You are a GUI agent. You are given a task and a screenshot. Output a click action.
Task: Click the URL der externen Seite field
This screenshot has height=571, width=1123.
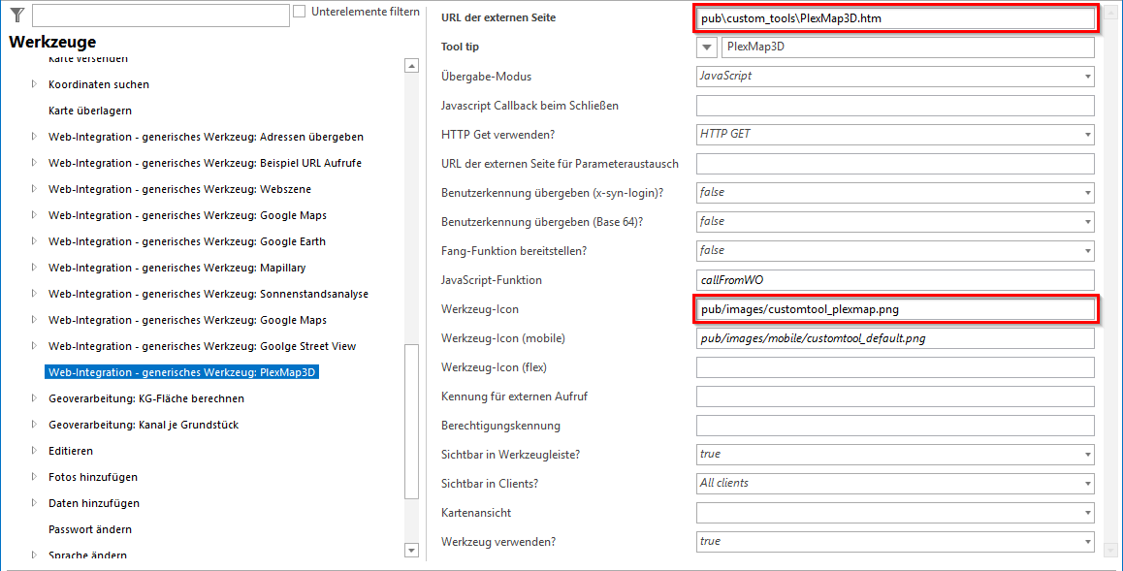pos(894,18)
